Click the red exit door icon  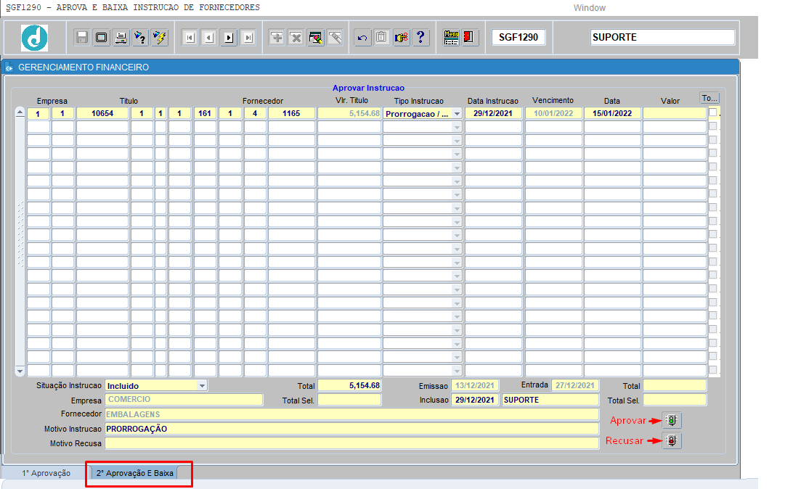469,38
